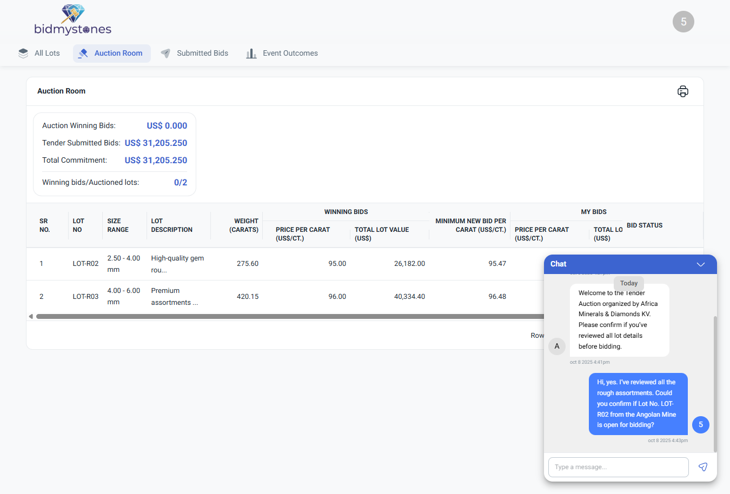Image resolution: width=730 pixels, height=494 pixels.
Task: Click the 95.00 winning price per carat
Action: pos(337,264)
